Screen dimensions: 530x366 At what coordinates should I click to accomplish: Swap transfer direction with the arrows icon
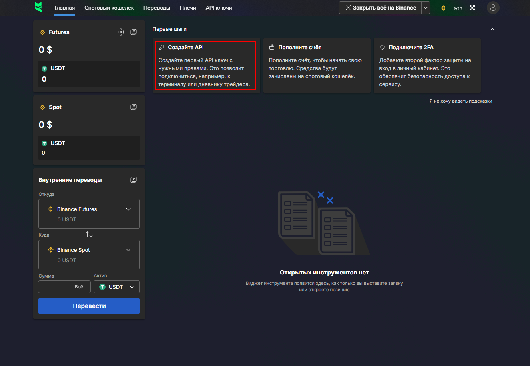[x=89, y=234]
